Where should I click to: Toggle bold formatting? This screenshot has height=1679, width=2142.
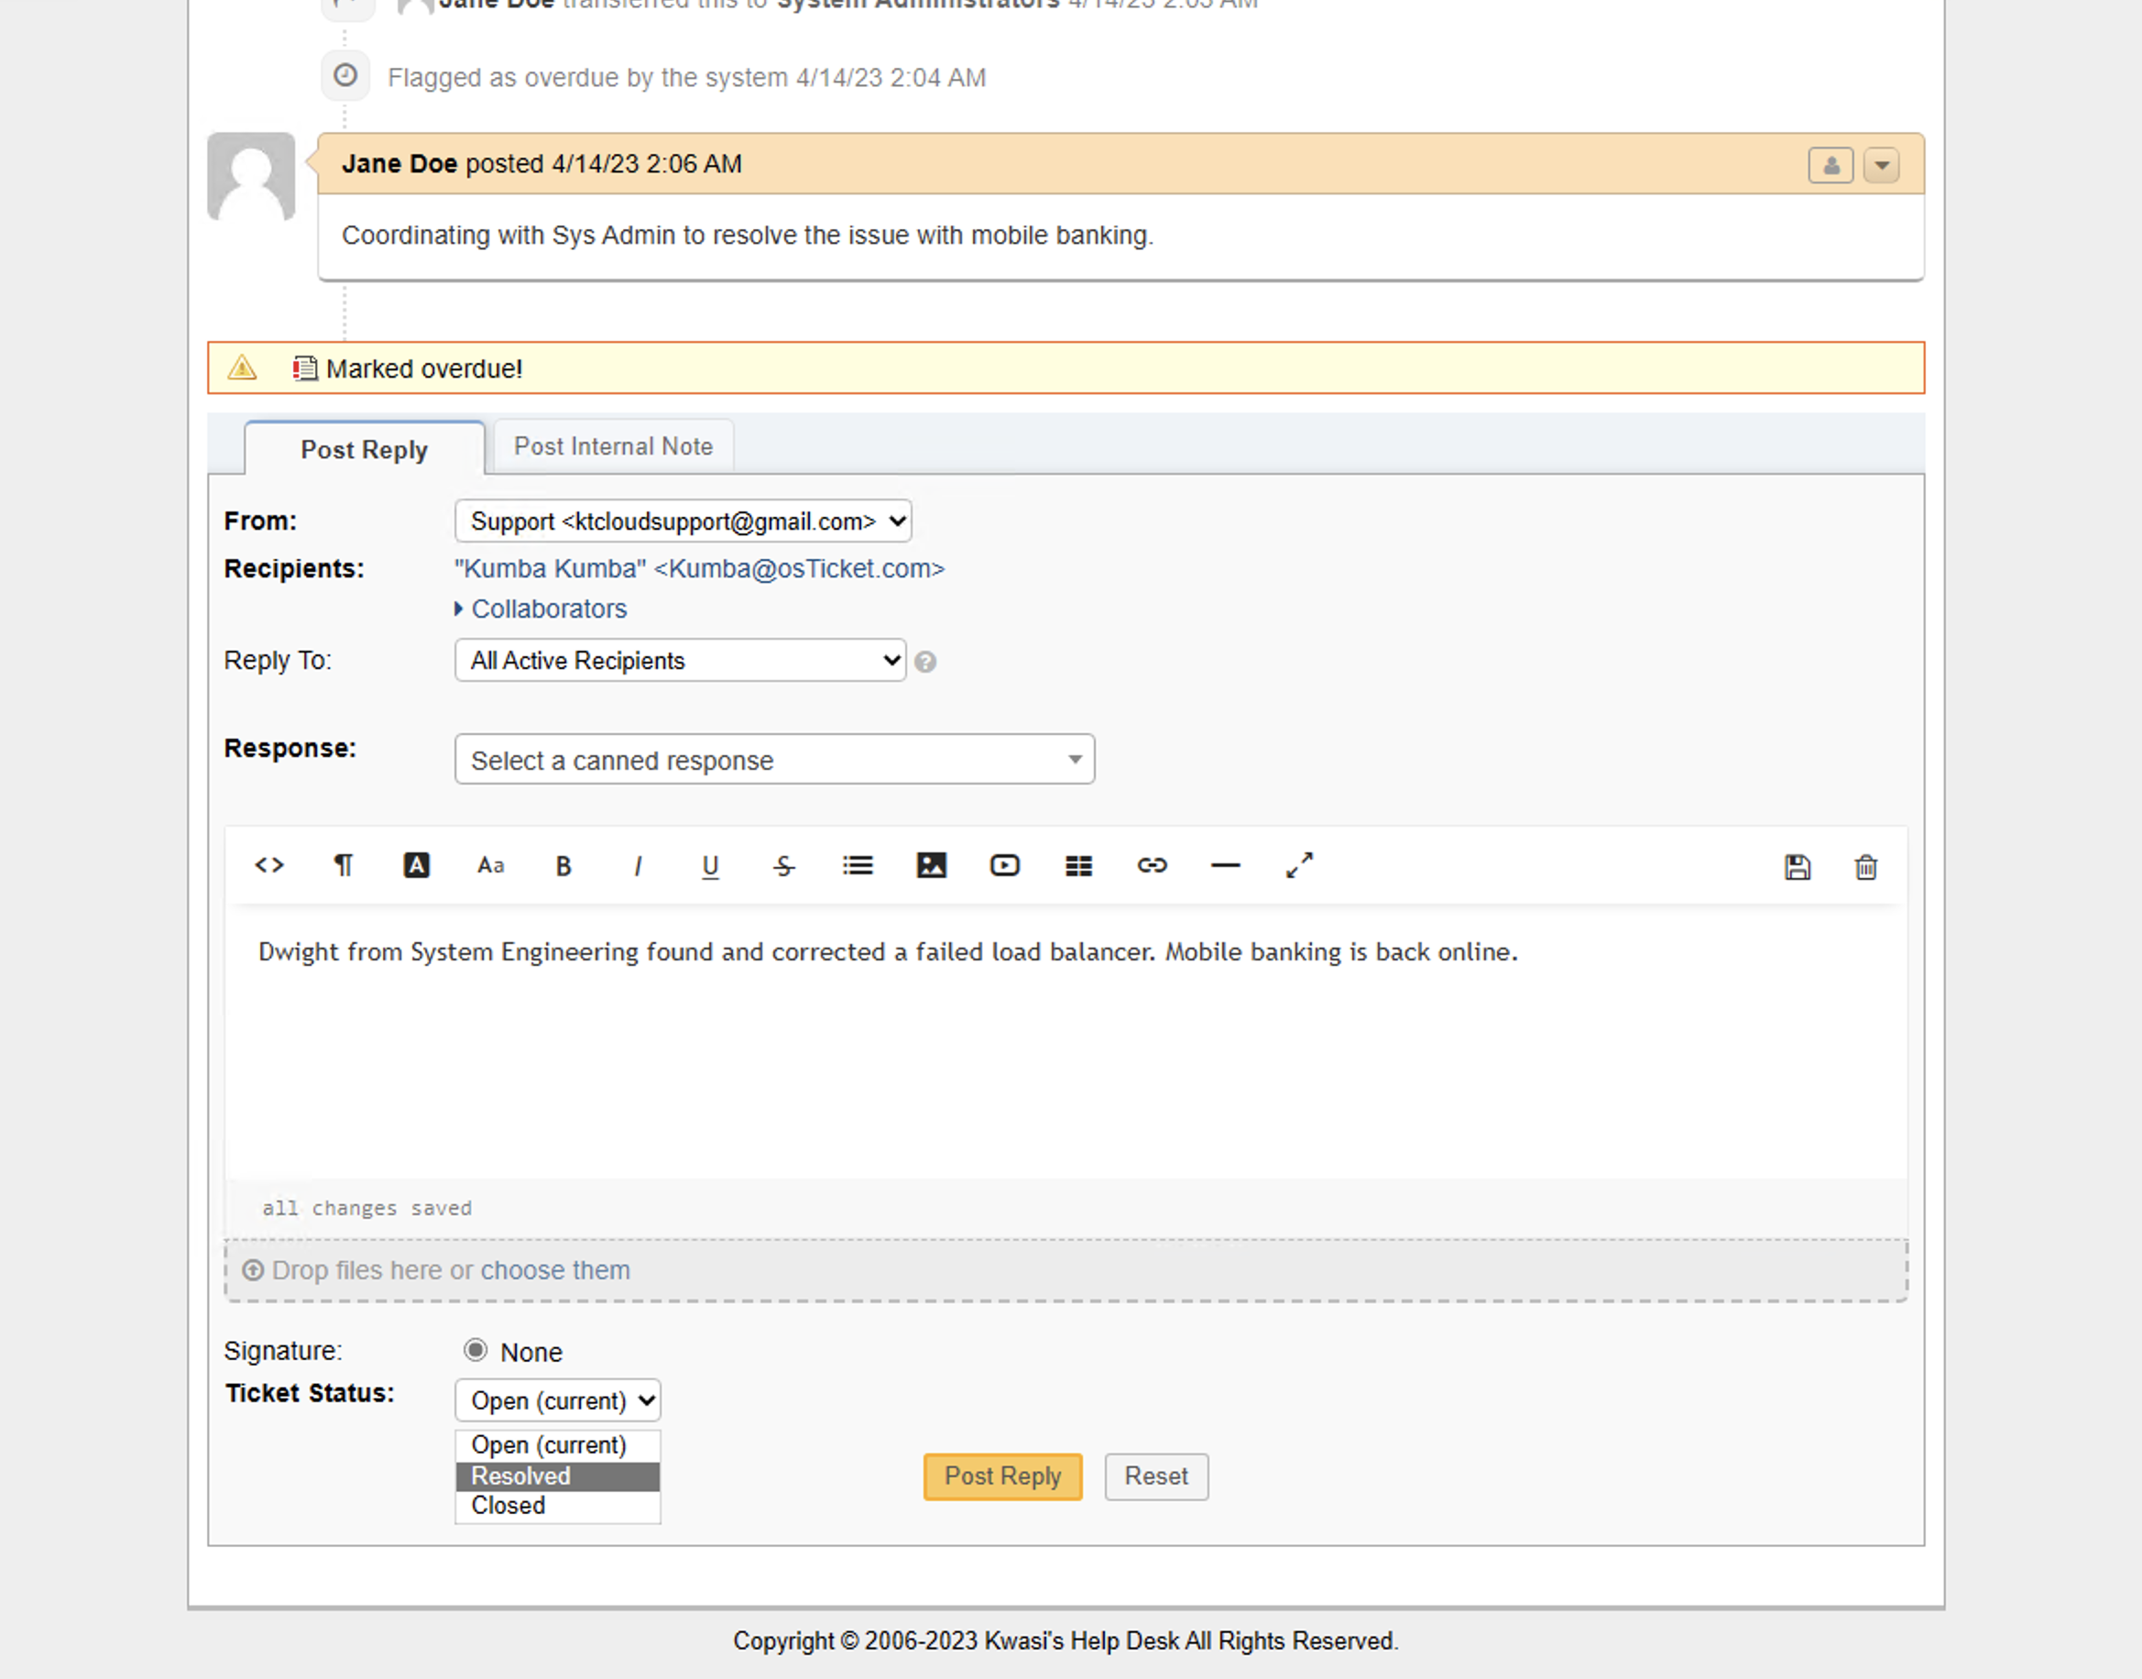point(563,865)
